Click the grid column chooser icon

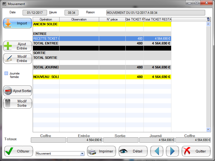[208, 19]
